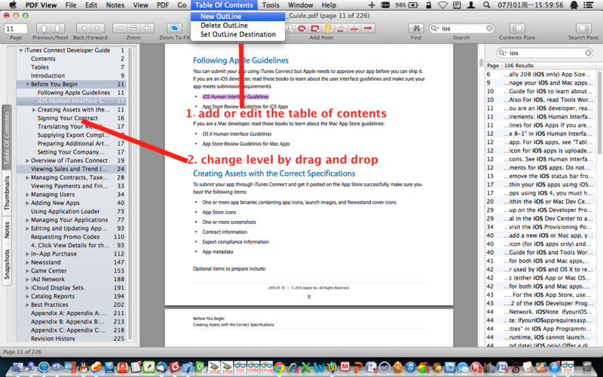Open the Apple menu

coord(13,5)
